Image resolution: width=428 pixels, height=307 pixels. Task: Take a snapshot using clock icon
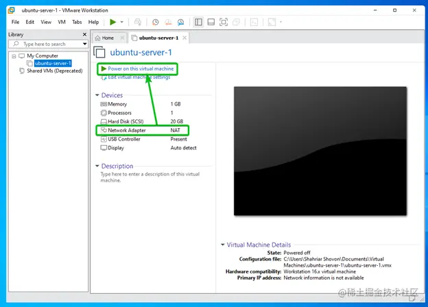coord(155,22)
